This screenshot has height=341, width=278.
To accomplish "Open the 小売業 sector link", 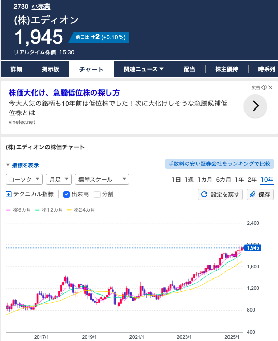I will pyautogui.click(x=41, y=7).
